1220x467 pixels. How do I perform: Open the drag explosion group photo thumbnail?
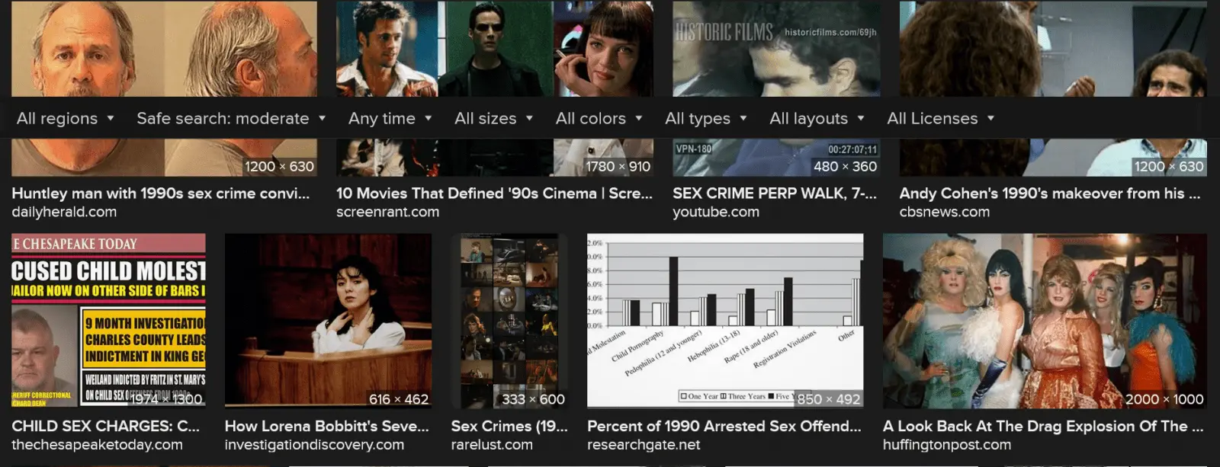(1045, 321)
